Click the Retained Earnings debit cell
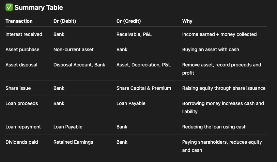This screenshot has height=162, width=277. [x=73, y=142]
